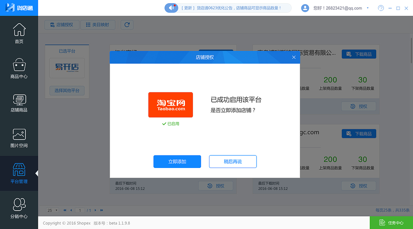Screen dimensions: 413x229
Task: Open the help question mark icon
Action: 381,8
